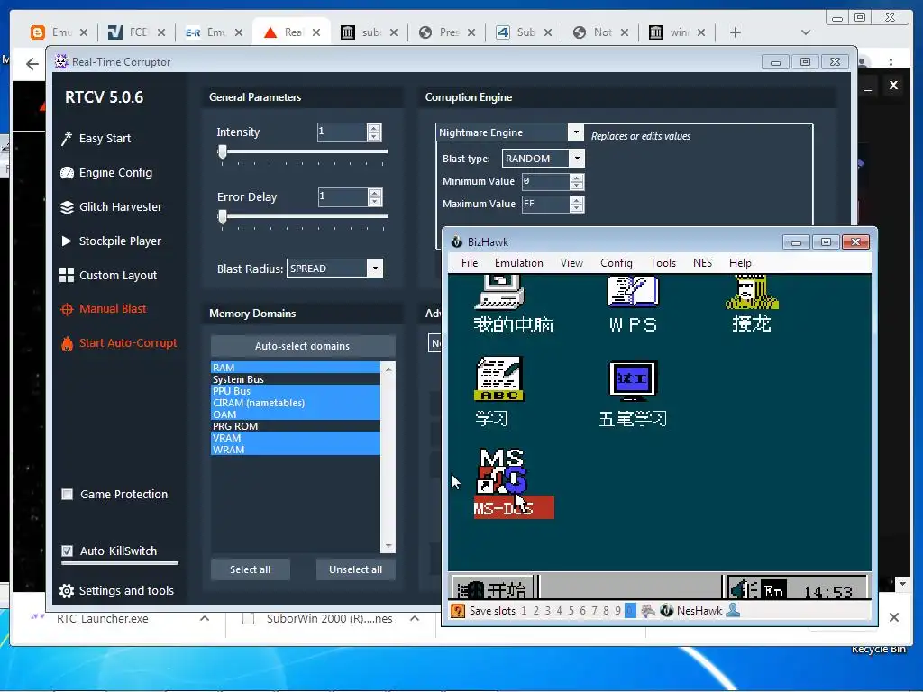Viewport: 923px width, 692px height.
Task: Click the BizHawk status bar user icon
Action: point(734,610)
